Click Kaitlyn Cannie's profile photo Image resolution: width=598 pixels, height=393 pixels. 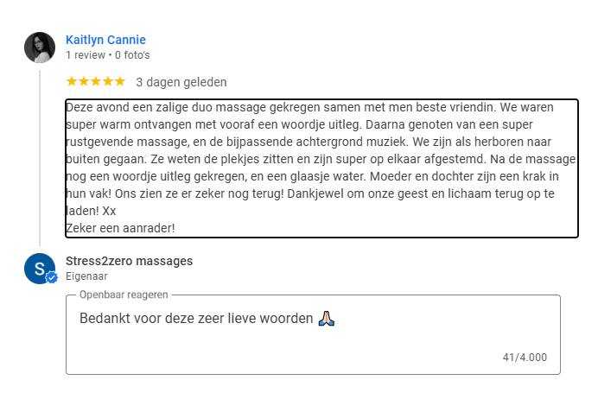(40, 48)
